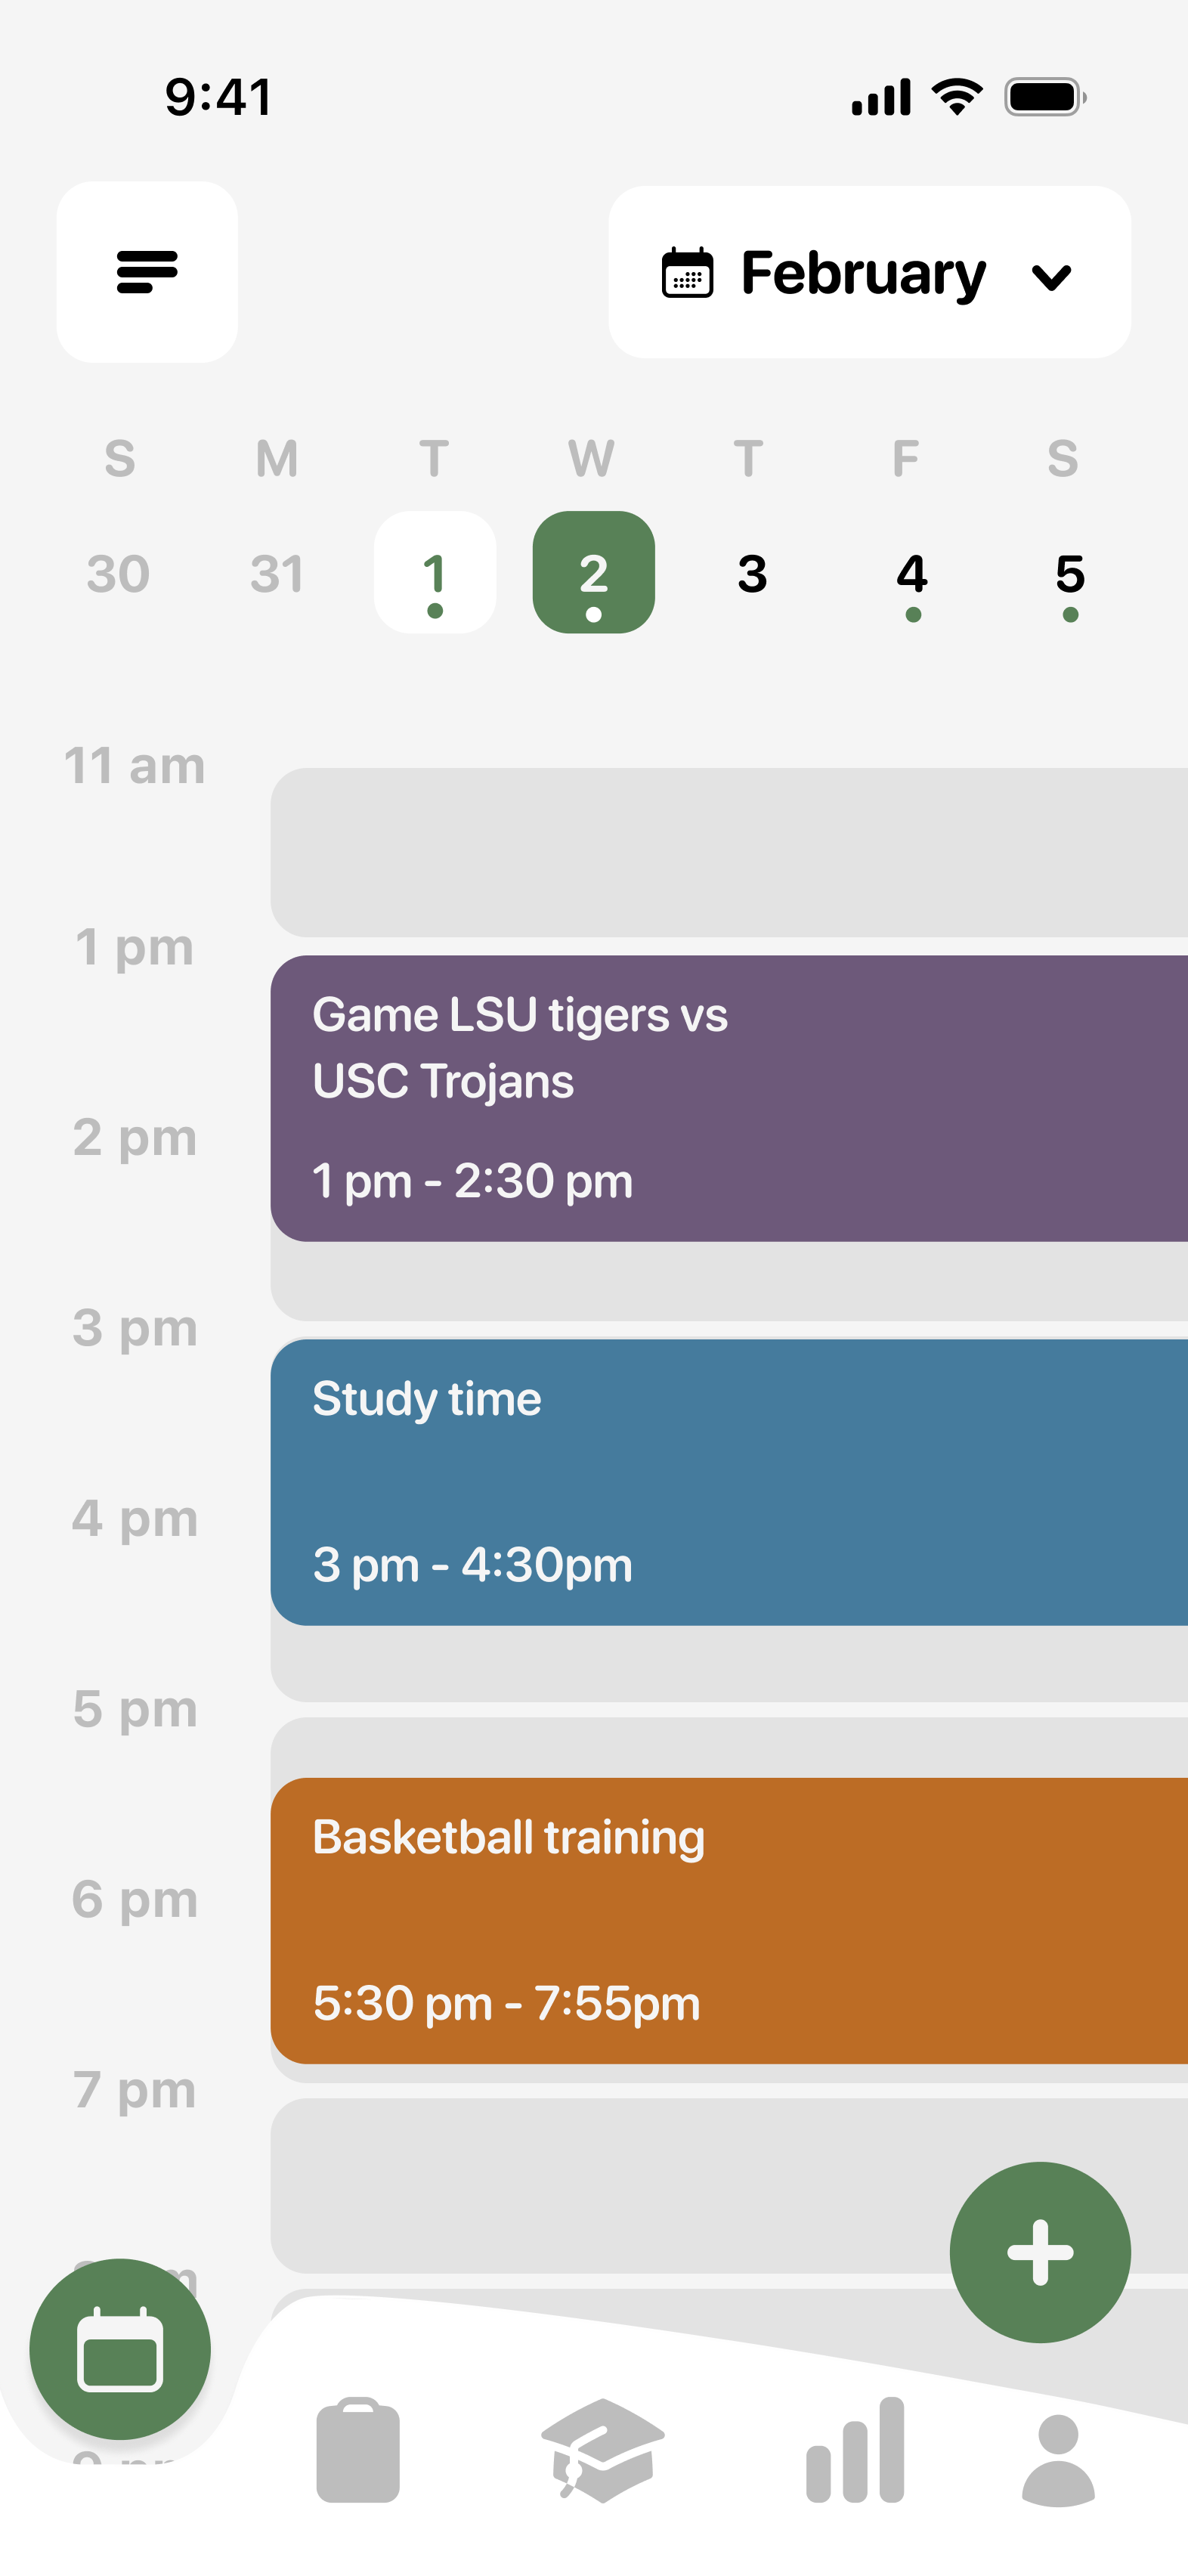Open the Study time event
1188x2576 pixels.
click(729, 1482)
